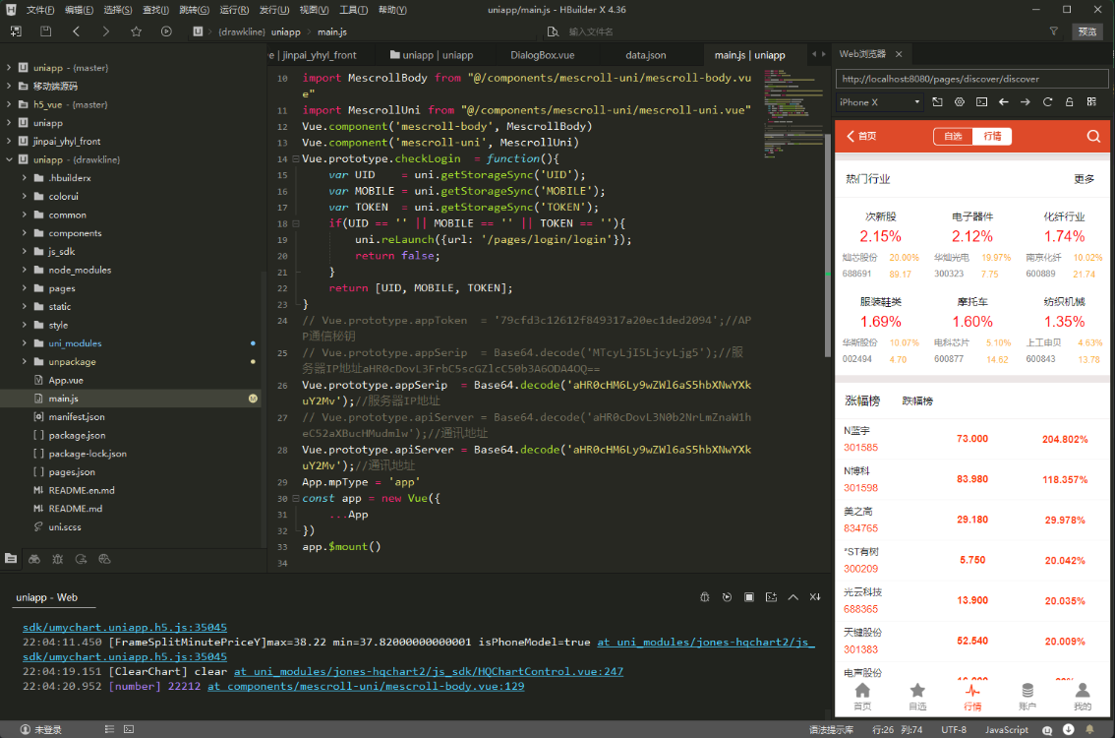The width and height of the screenshot is (1115, 738).
Task: Click the terminal icon in the status bar
Action: click(x=129, y=729)
